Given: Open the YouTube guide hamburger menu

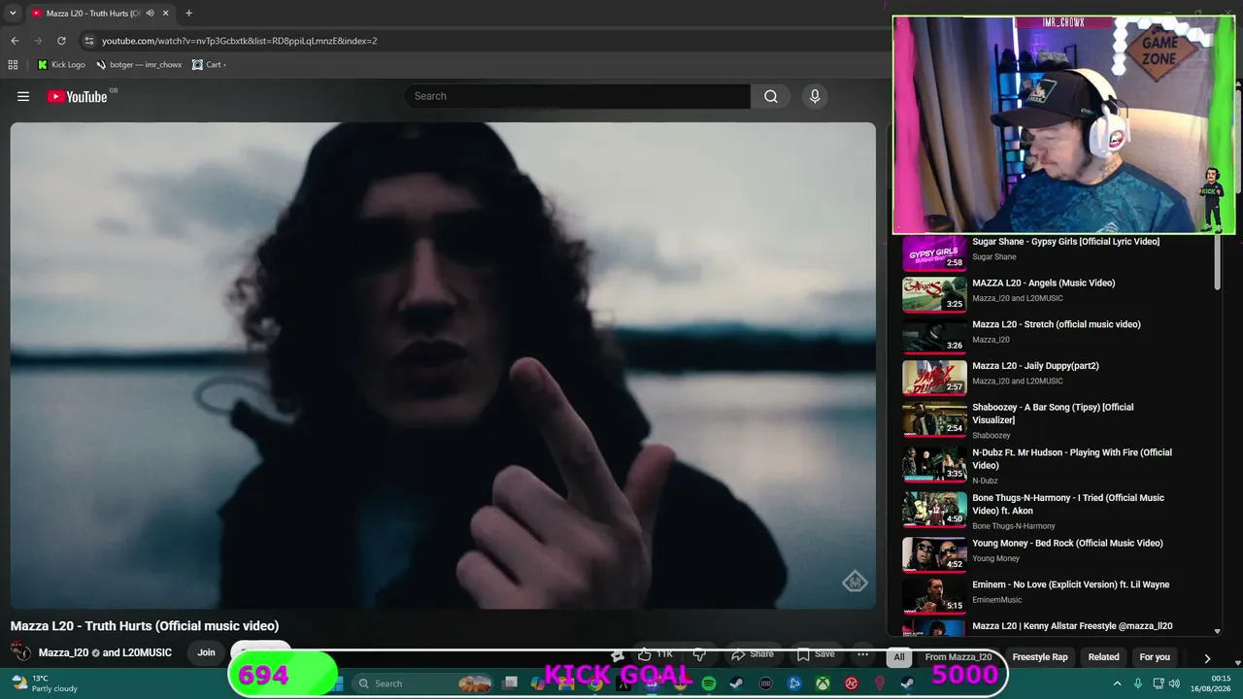Looking at the screenshot, I should click(x=23, y=96).
